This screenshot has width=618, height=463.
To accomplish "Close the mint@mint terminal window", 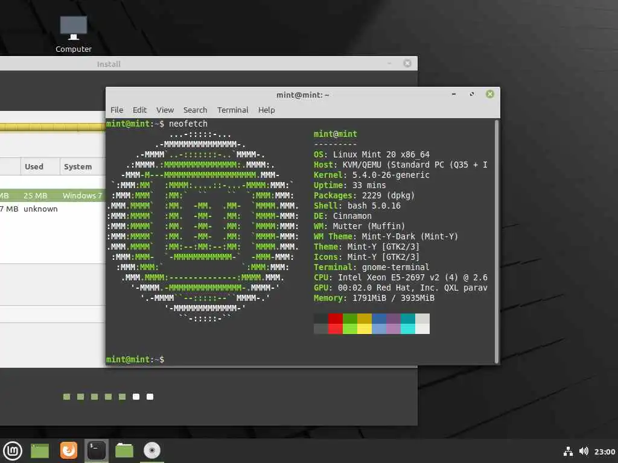I will pos(490,94).
